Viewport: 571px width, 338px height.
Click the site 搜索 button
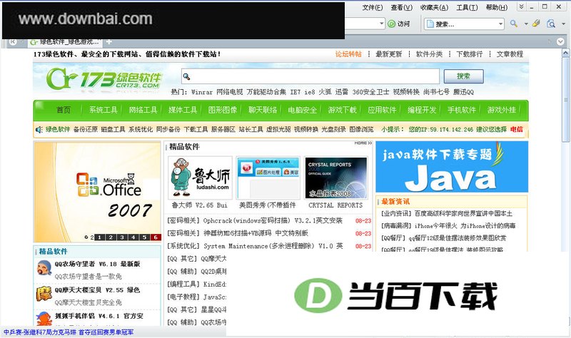coord(463,76)
